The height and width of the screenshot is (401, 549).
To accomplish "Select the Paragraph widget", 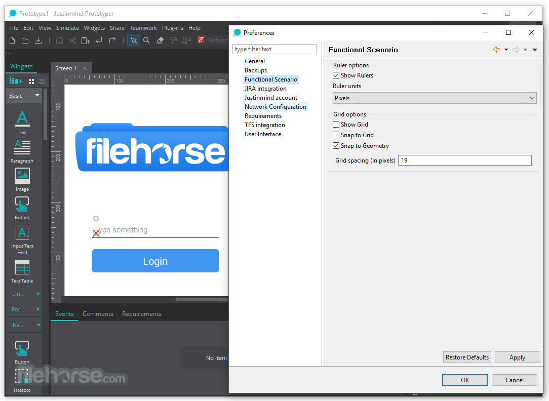I will point(22,151).
